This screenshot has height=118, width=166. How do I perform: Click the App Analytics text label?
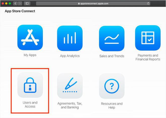tap(70, 56)
